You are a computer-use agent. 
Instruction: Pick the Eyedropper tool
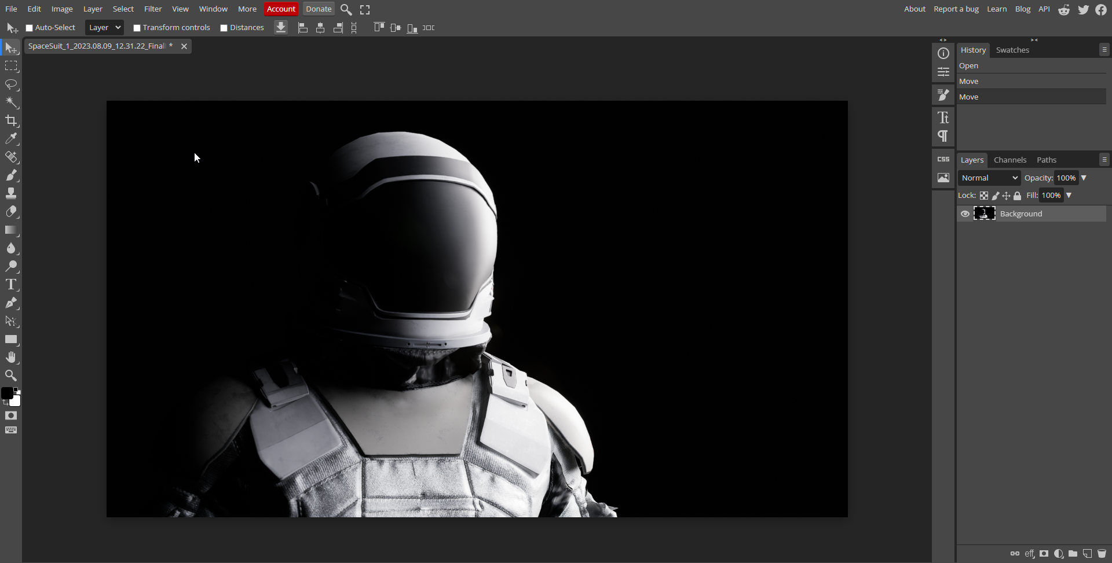click(x=11, y=139)
